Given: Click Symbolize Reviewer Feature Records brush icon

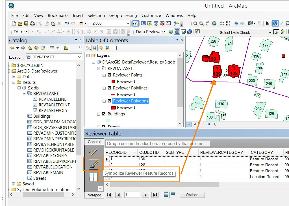Looking at the screenshot, I should 94,164.
